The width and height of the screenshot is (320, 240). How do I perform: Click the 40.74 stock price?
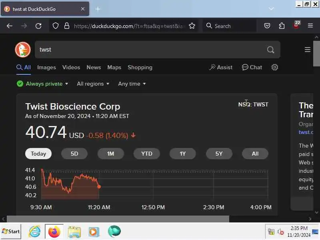[x=46, y=132]
